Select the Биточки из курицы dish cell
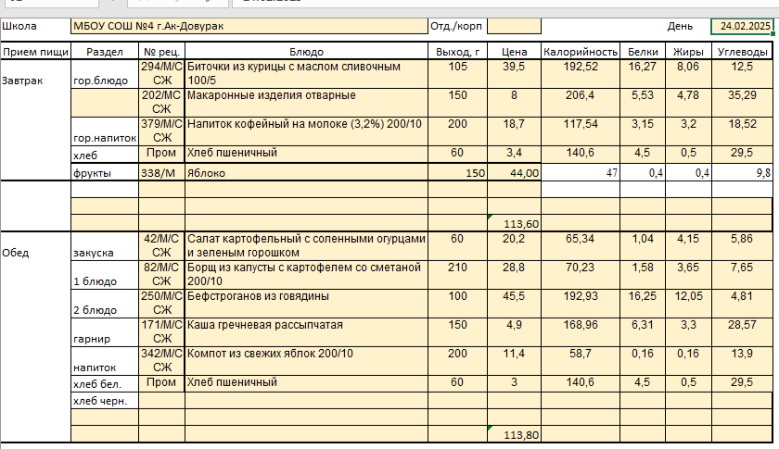Image resolution: width=779 pixels, height=449 pixels. [306, 74]
